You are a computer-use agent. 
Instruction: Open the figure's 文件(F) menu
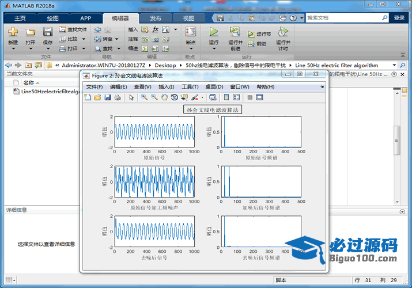(95, 86)
